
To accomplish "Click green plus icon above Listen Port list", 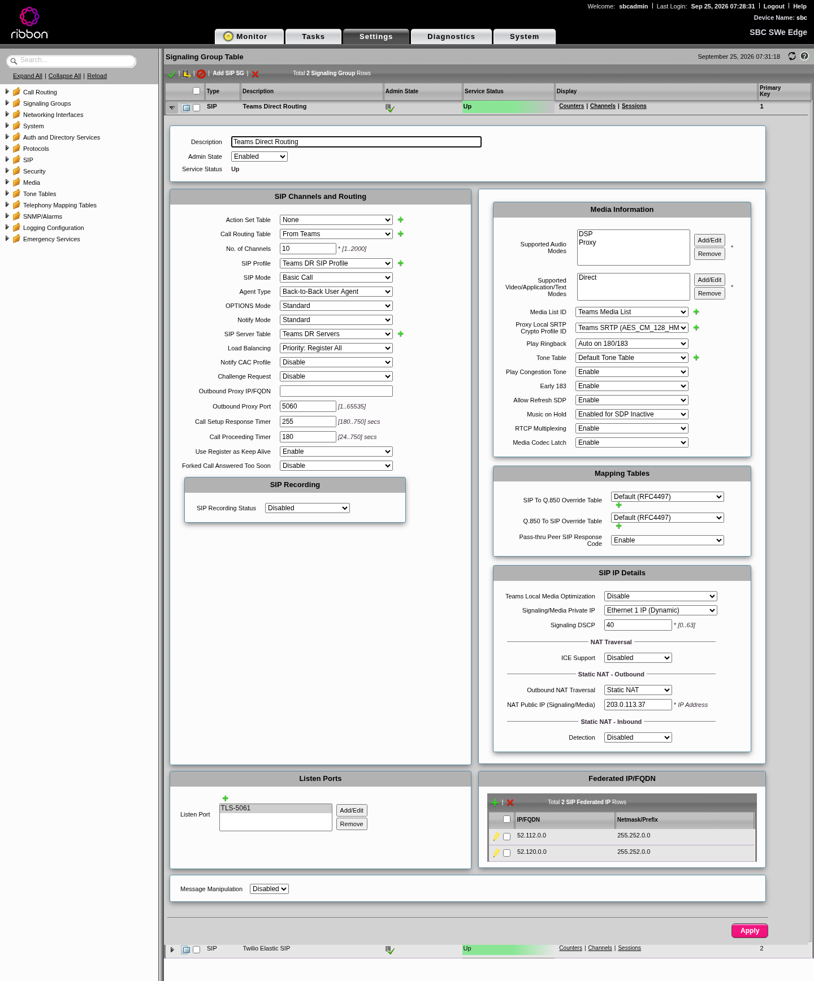I will point(225,798).
